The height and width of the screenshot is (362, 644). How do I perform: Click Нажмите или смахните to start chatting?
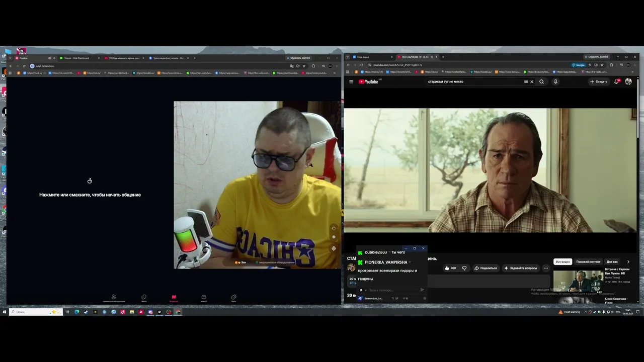click(90, 195)
